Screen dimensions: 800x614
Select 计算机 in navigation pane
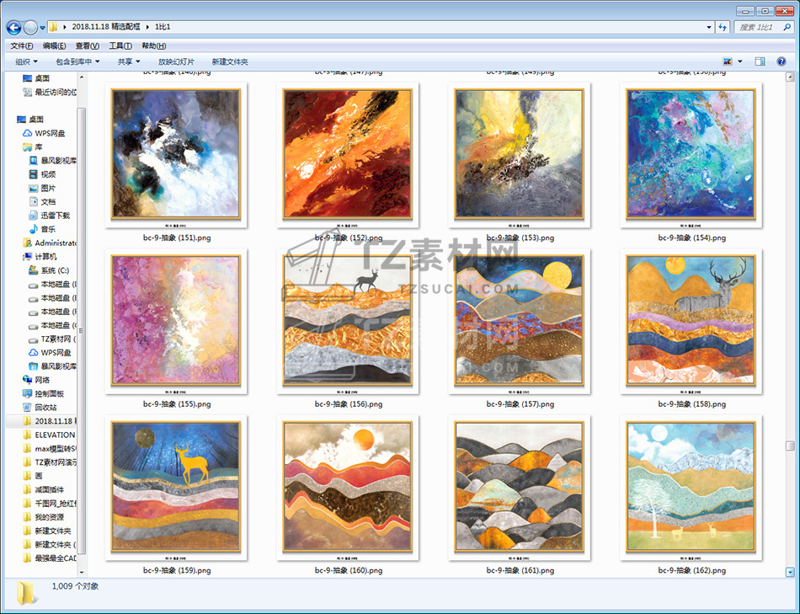pos(40,257)
